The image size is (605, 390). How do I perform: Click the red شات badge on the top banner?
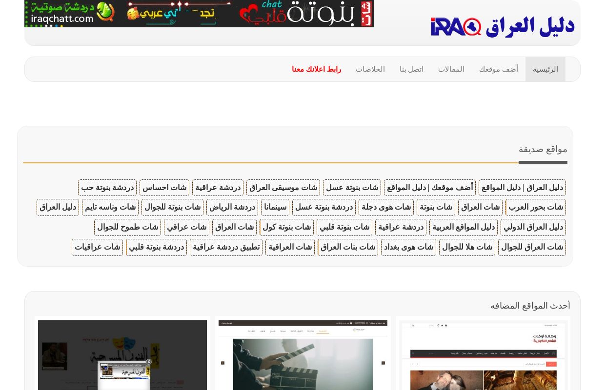pyautogui.click(x=366, y=13)
